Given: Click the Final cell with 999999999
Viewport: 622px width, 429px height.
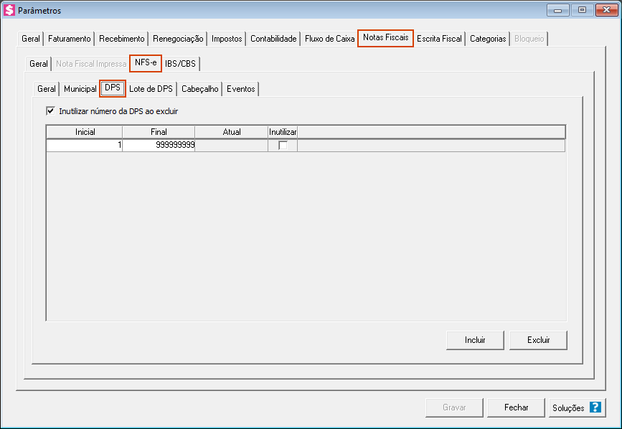Looking at the screenshot, I should click(x=159, y=146).
